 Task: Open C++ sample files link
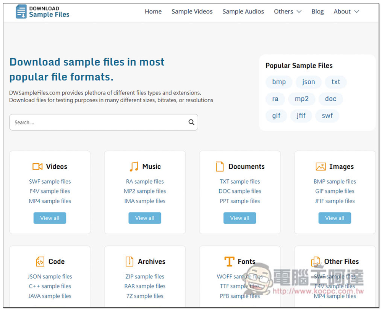tap(50, 286)
